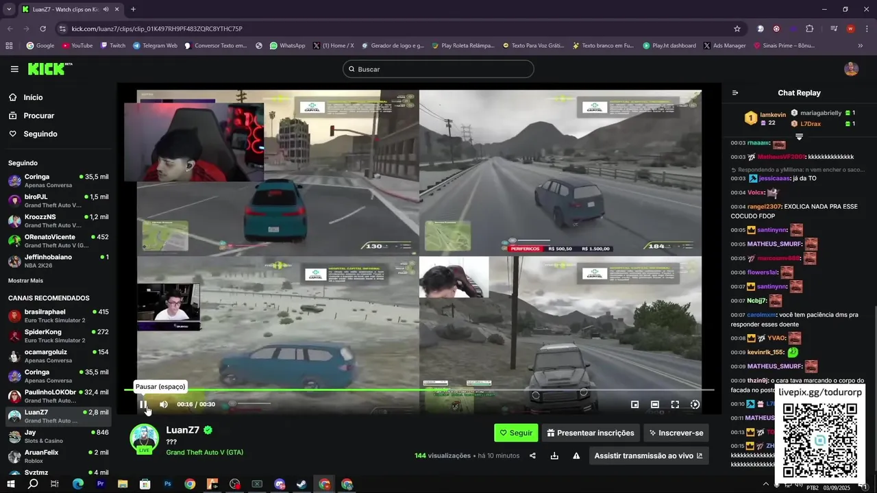Screen dimensions: 877x493
Task: Open Steam from taskbar
Action: click(x=301, y=484)
